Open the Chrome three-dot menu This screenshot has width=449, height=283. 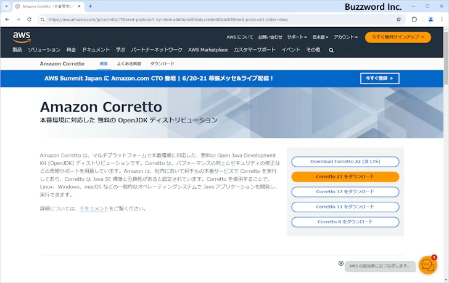[x=442, y=20]
